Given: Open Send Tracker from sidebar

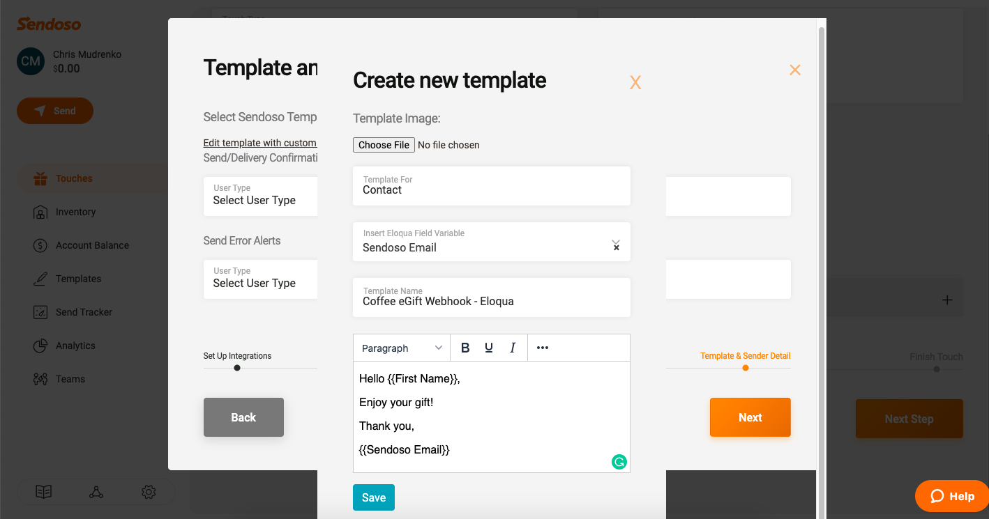Looking at the screenshot, I should click(84, 312).
